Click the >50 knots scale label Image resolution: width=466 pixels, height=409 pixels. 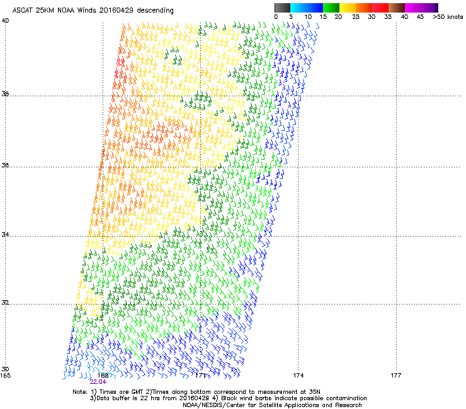click(x=448, y=17)
